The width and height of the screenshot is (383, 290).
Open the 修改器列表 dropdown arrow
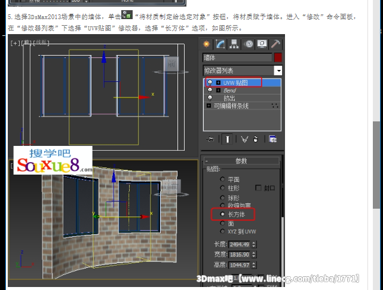tap(278, 71)
